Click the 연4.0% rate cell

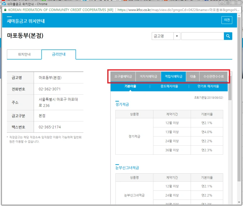coord(207,132)
